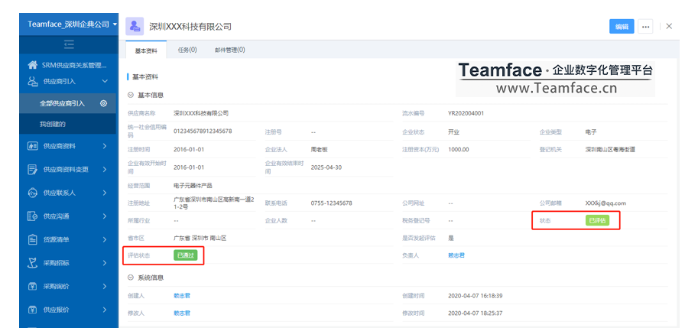This screenshot has height=328, width=698.
Task: Open the more options (…) button
Action: tap(645, 26)
